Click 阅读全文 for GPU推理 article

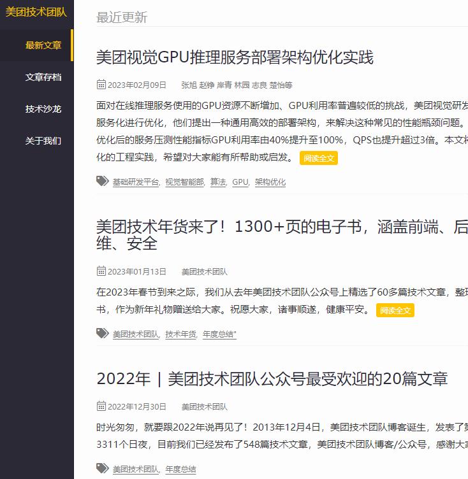tap(319, 158)
